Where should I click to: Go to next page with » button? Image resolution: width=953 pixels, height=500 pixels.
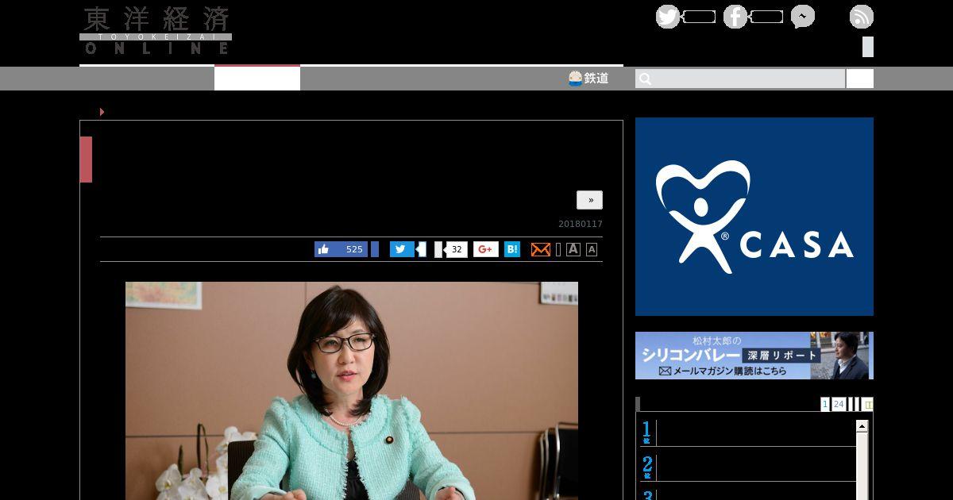coord(590,200)
